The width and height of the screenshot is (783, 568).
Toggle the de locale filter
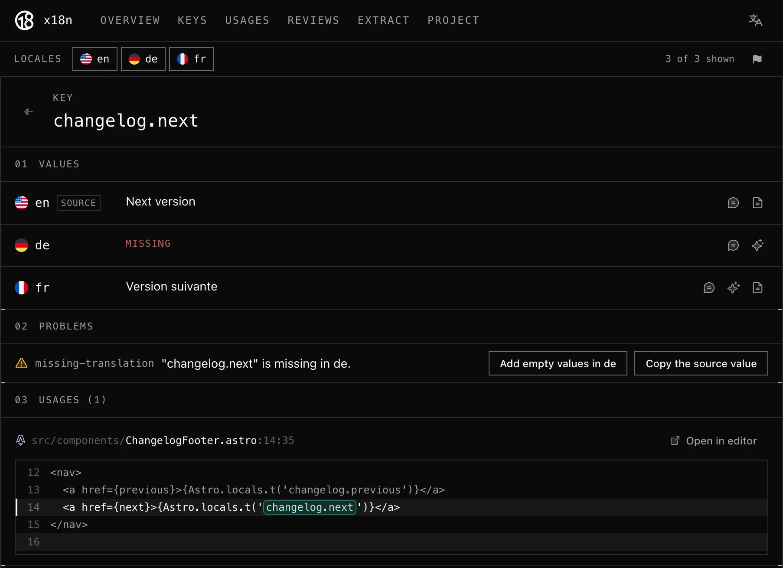coord(143,59)
